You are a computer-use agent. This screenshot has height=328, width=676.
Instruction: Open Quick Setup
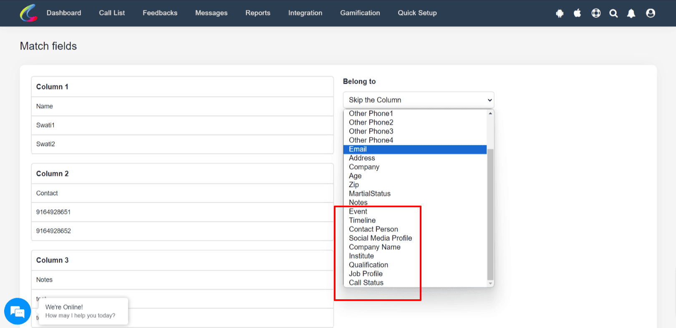pyautogui.click(x=417, y=13)
